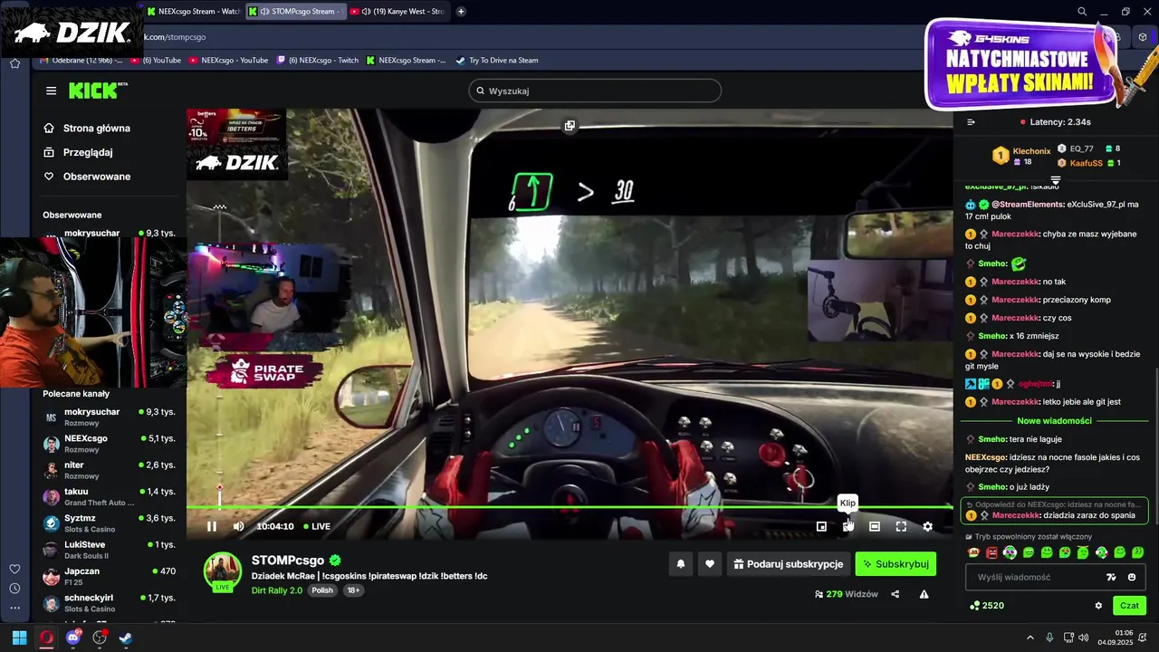Enter fullscreen video mode
The width and height of the screenshot is (1159, 652).
click(x=901, y=526)
